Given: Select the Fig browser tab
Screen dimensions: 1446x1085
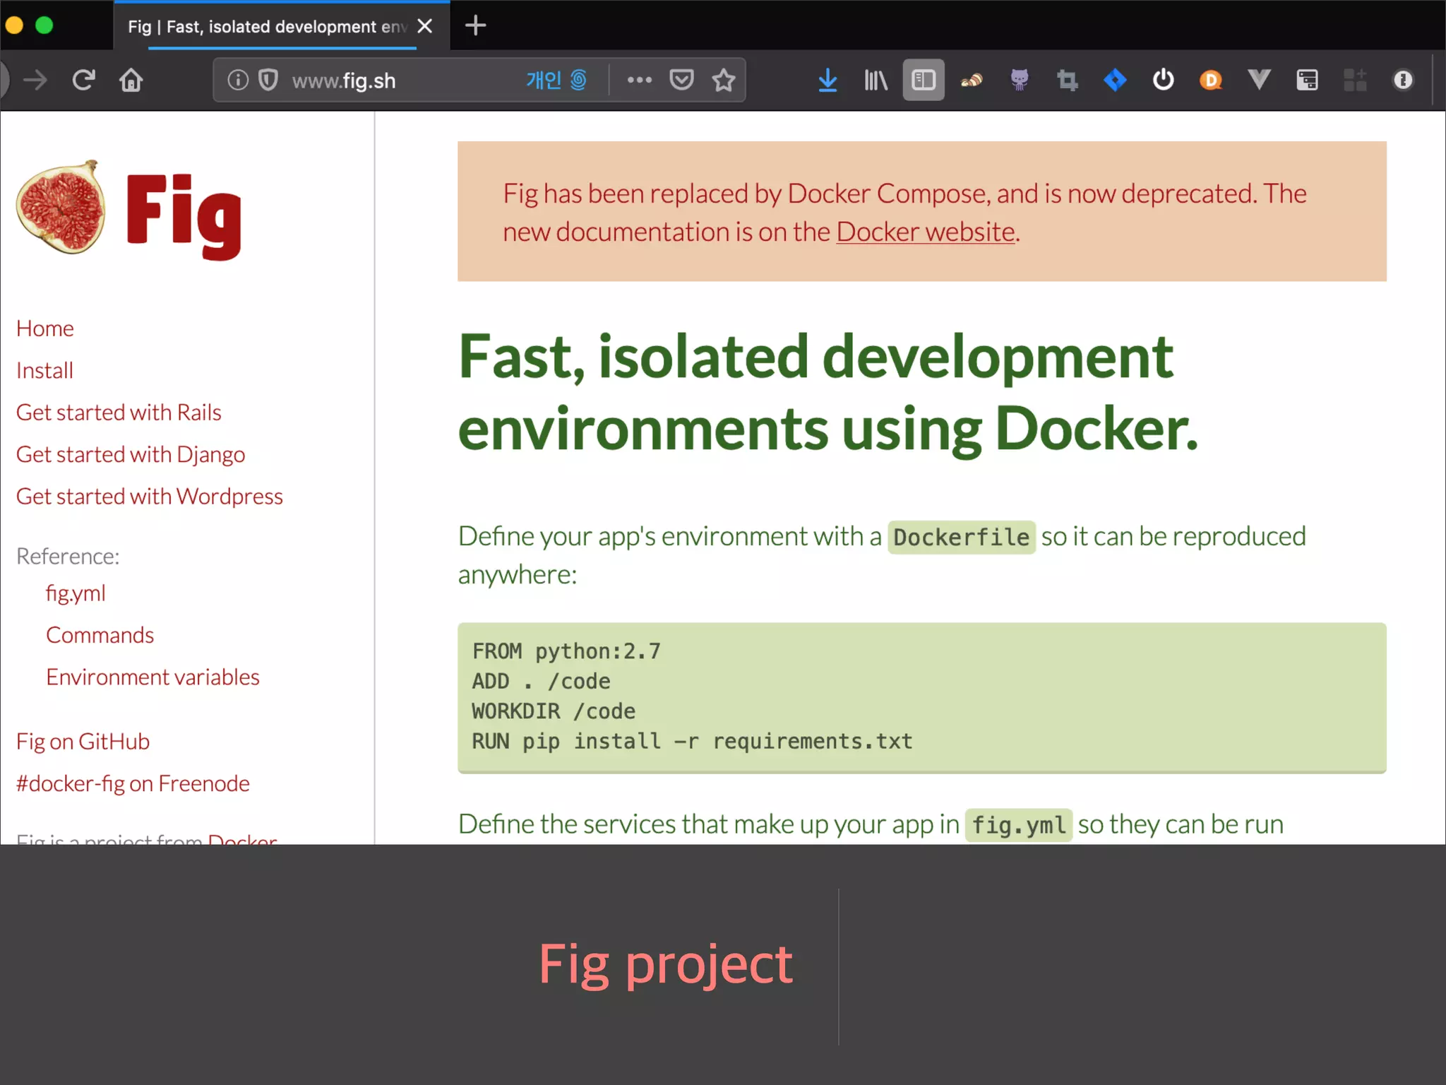Looking at the screenshot, I should point(268,27).
